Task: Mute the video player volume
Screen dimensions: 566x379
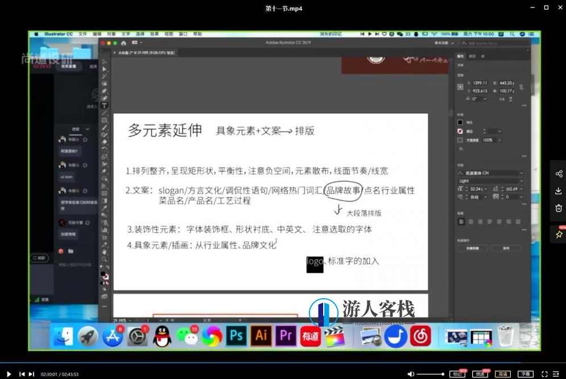Action: [x=411, y=374]
